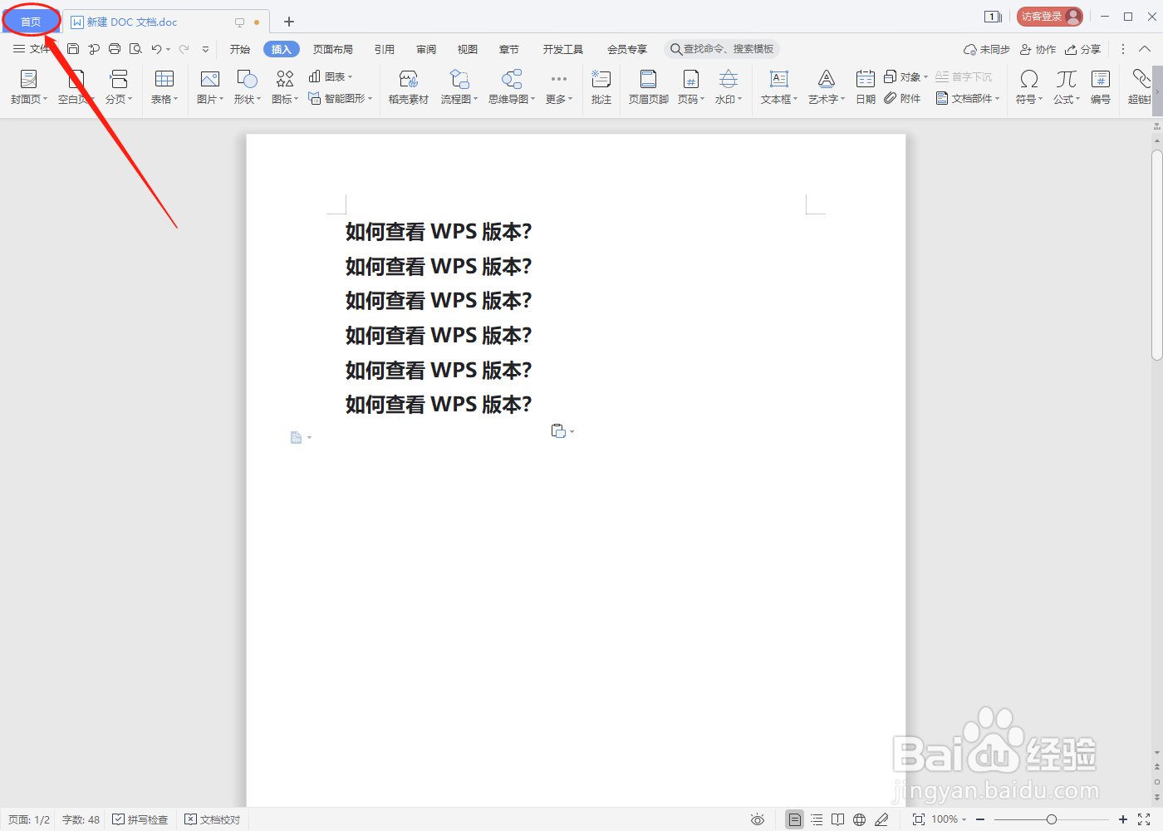Viewport: 1163px width, 831px height.
Task: Click the Undo arrow icon
Action: pos(156,49)
